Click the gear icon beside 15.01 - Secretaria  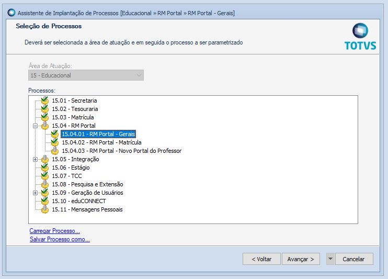(x=45, y=101)
